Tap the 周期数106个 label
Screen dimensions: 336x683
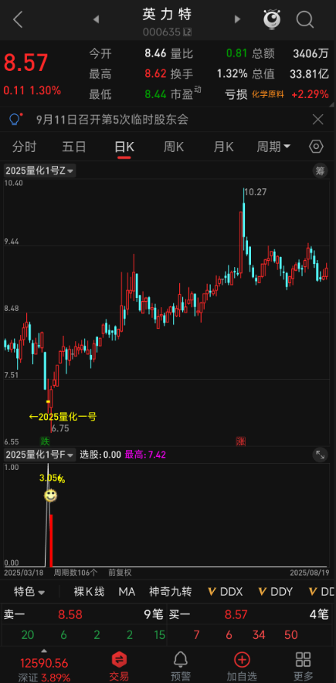[76, 572]
